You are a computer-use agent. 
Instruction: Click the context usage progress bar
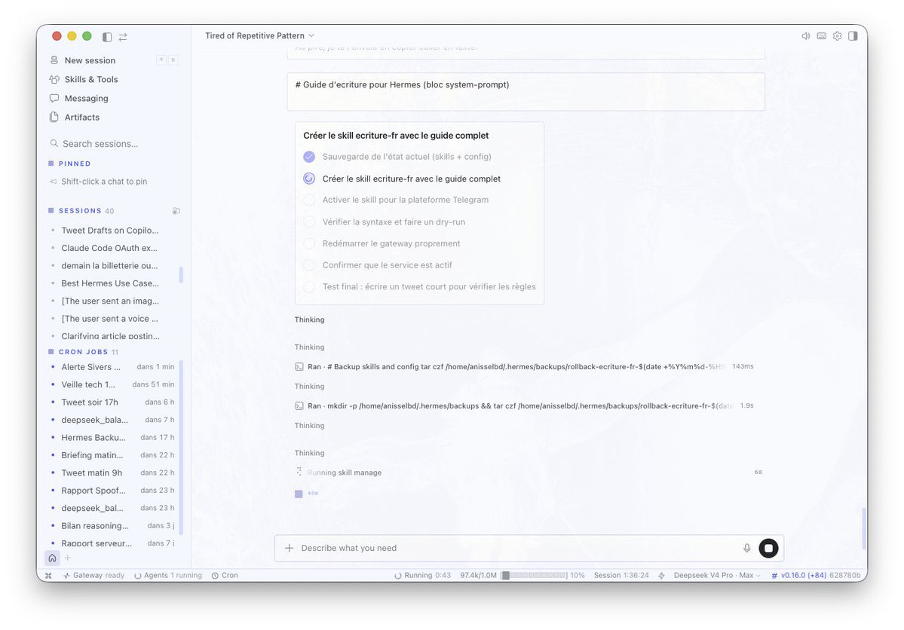pos(534,575)
